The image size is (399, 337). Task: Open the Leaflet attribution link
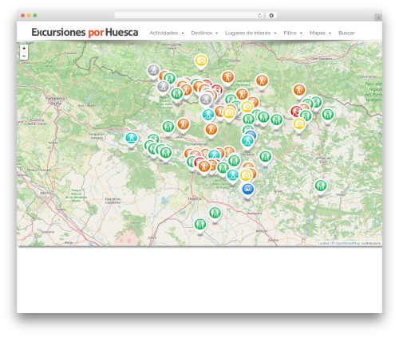point(323,243)
